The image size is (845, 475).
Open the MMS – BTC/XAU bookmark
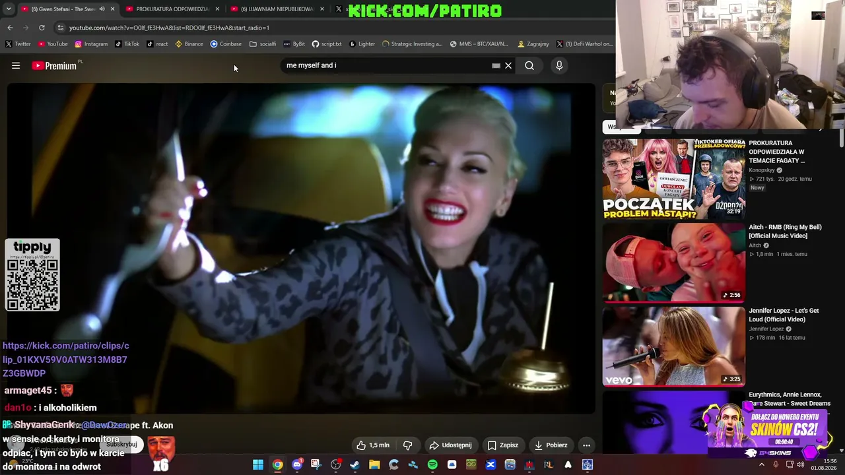click(479, 44)
